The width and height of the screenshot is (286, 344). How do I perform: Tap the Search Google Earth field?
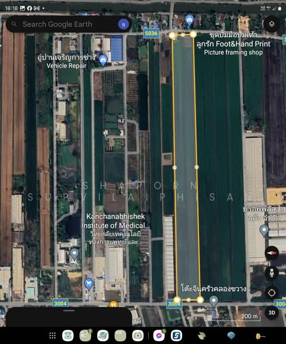point(68,24)
